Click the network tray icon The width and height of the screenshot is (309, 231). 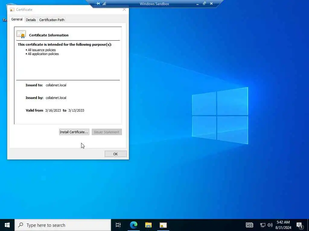click(263, 225)
